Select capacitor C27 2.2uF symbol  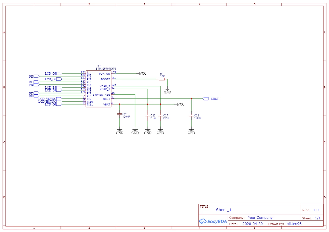[160, 116]
